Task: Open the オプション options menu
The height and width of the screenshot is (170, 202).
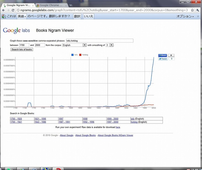Action: [185, 16]
